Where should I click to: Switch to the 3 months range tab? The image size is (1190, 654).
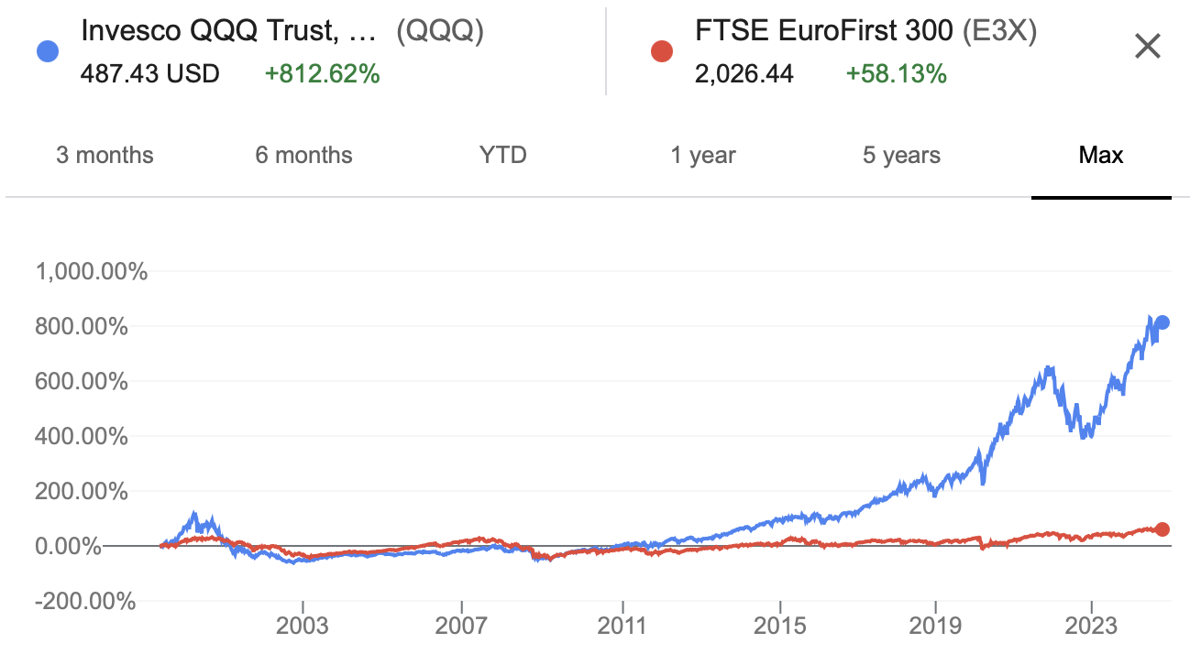tap(105, 155)
